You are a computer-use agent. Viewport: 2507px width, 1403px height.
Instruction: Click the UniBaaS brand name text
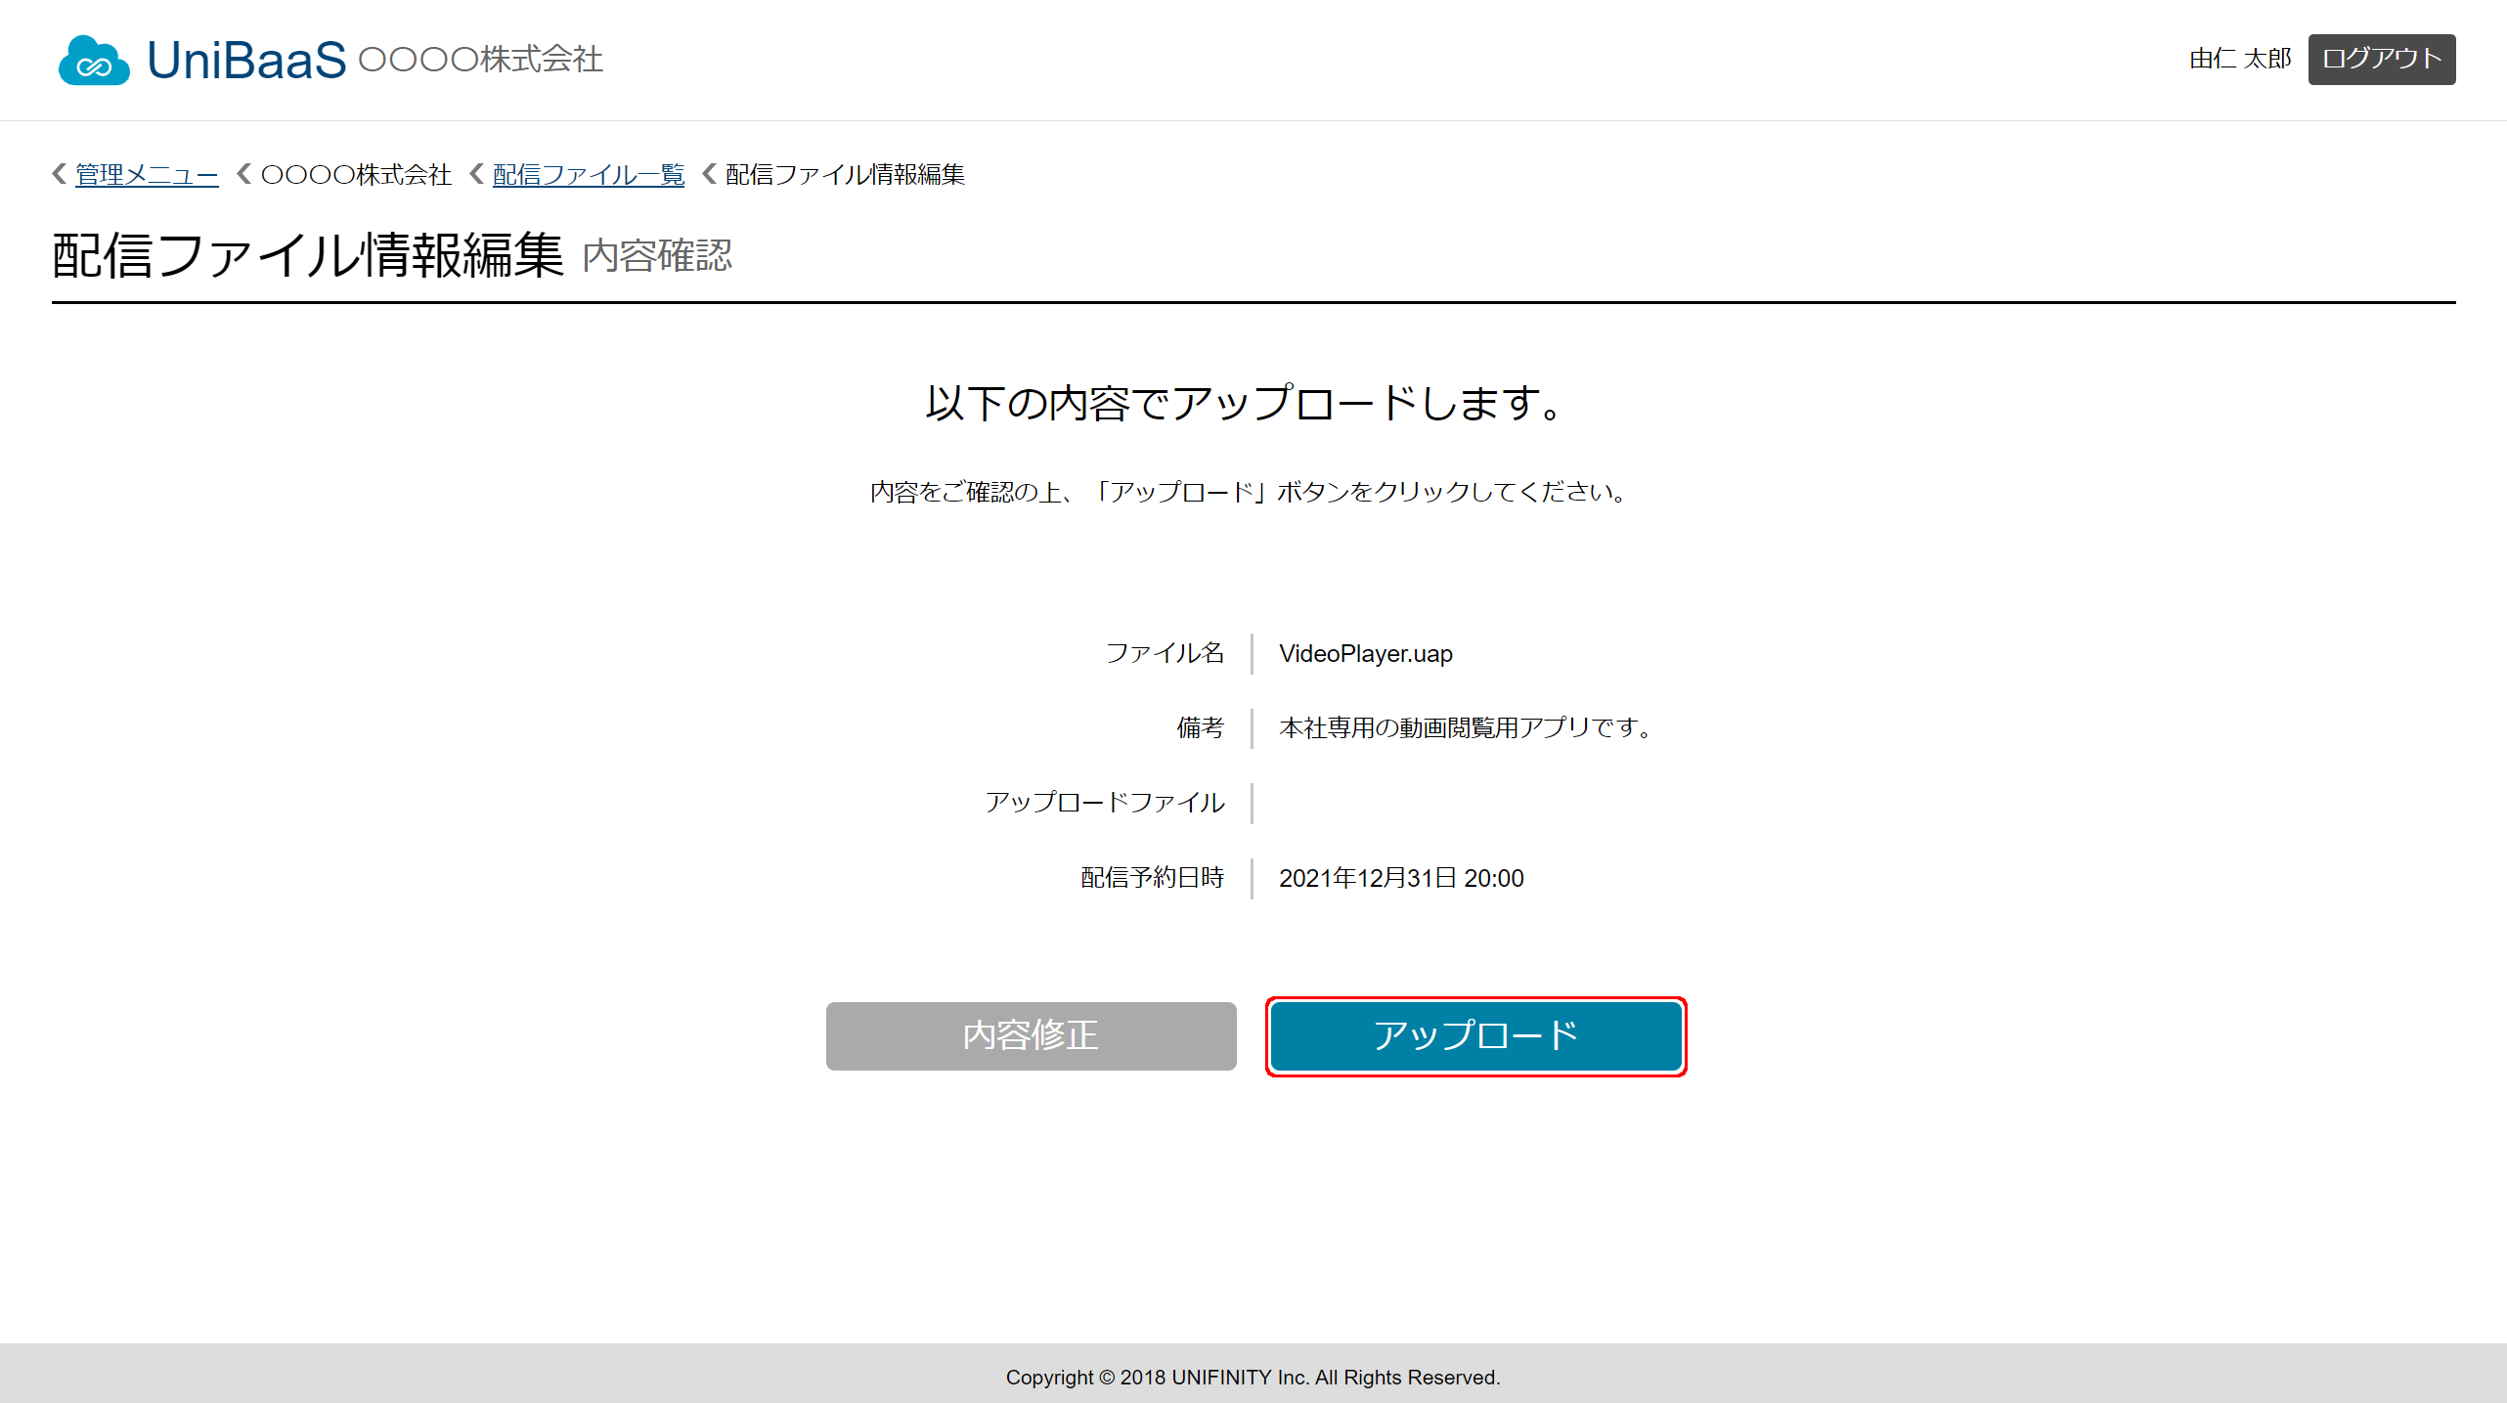pos(246,60)
